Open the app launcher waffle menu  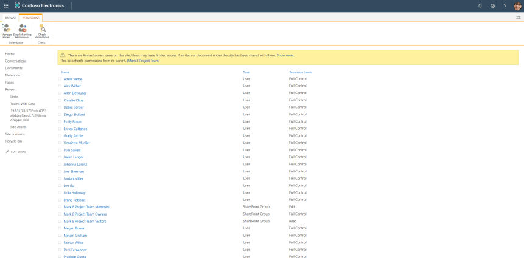tap(6, 5)
